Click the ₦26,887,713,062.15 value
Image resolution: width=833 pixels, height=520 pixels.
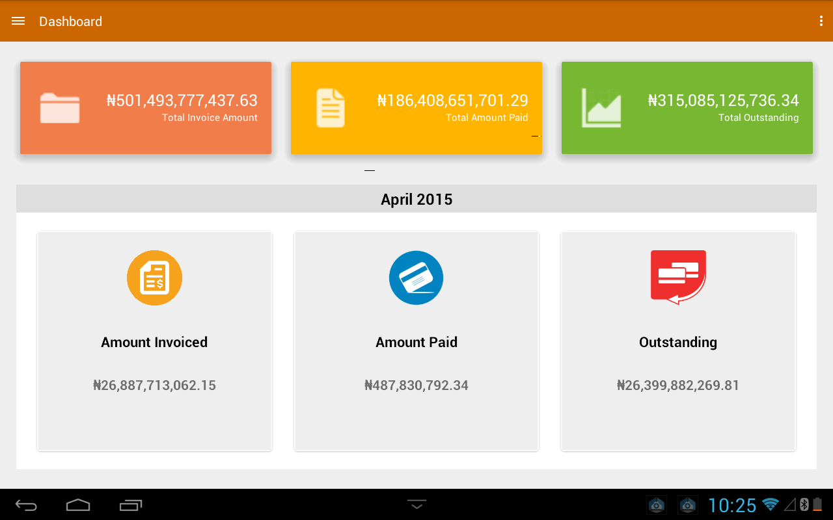[154, 385]
